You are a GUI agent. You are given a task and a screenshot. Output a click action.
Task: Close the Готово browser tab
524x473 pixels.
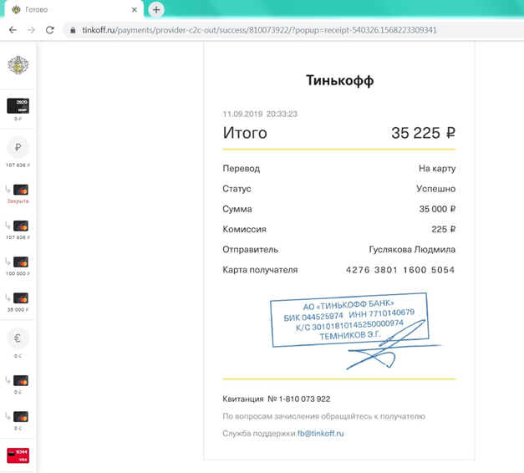pyautogui.click(x=135, y=10)
